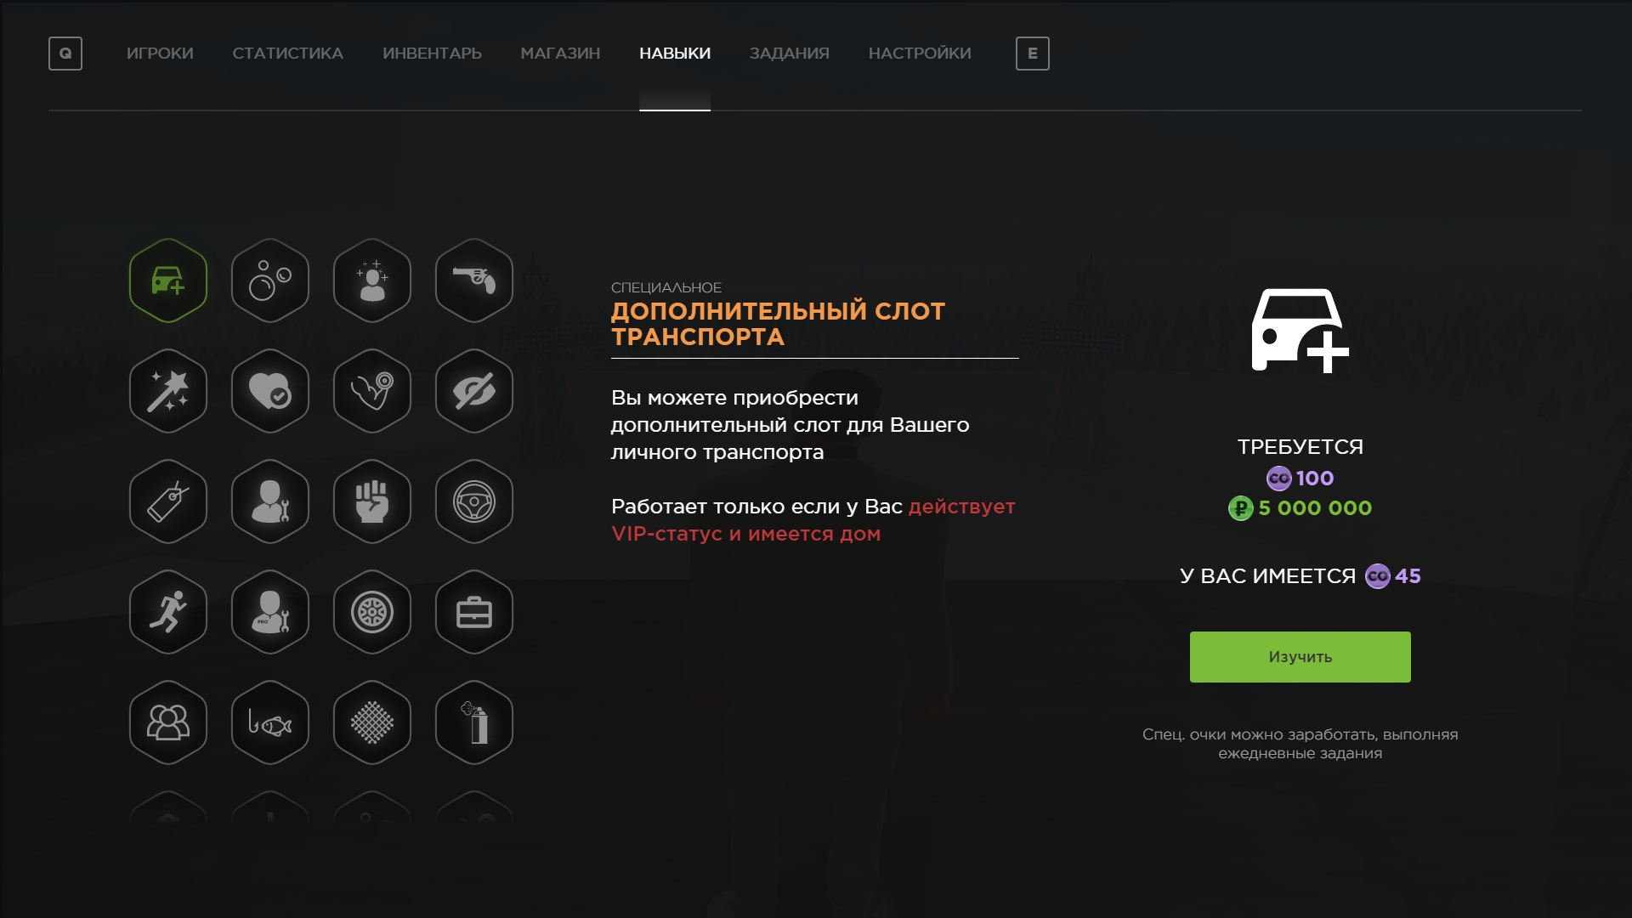The image size is (1632, 918).
Task: Choose the magic wand skill hexagon
Action: pos(168,391)
